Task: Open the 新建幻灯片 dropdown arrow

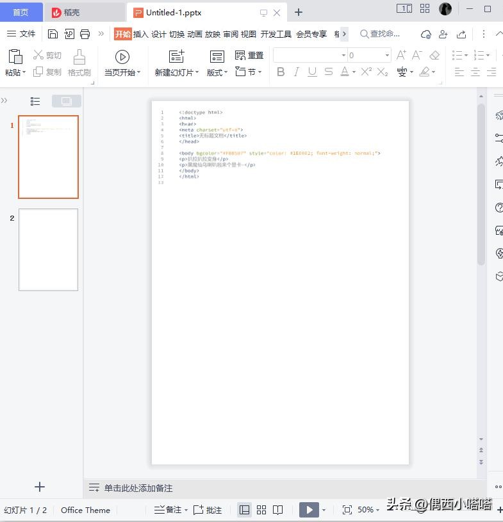Action: pos(197,72)
